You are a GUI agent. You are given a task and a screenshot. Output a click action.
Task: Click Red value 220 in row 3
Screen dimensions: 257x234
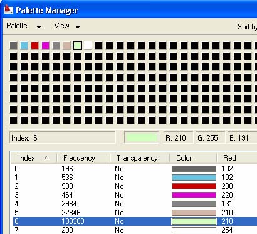227,195
